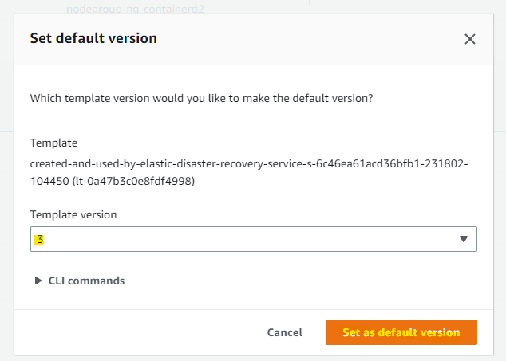The width and height of the screenshot is (506, 361).
Task: Open the Template version dropdown
Action: [x=253, y=239]
